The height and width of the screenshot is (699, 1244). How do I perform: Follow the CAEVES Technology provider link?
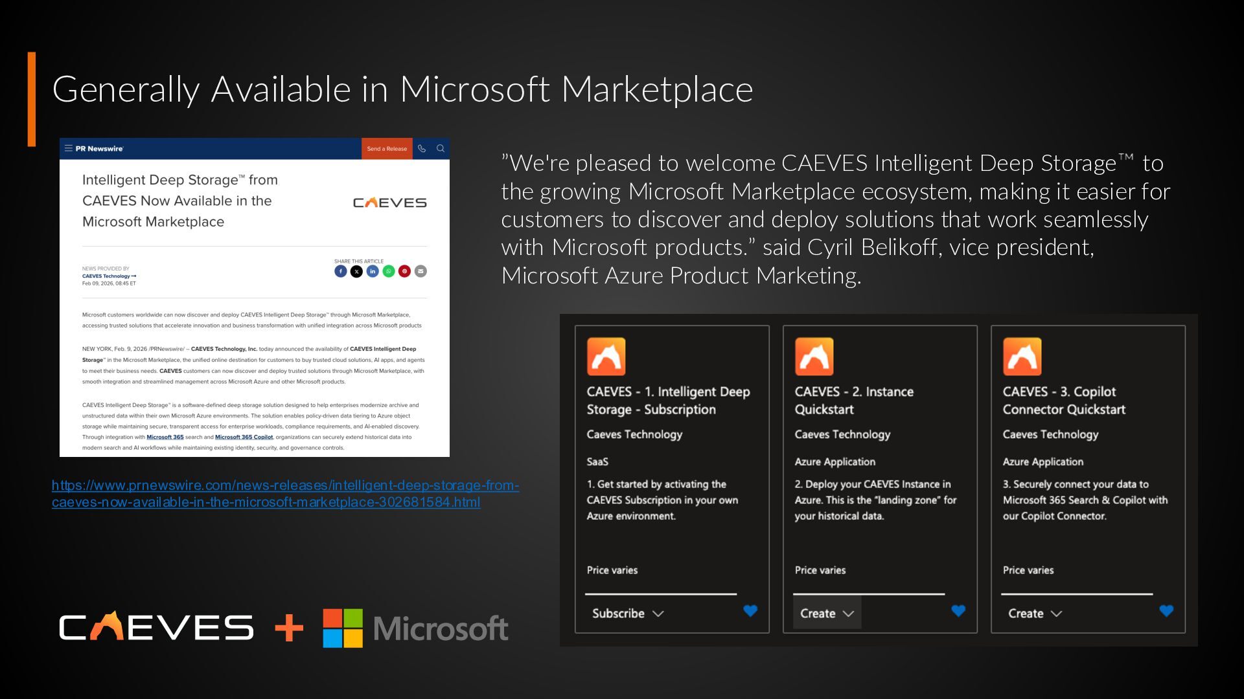coord(108,276)
